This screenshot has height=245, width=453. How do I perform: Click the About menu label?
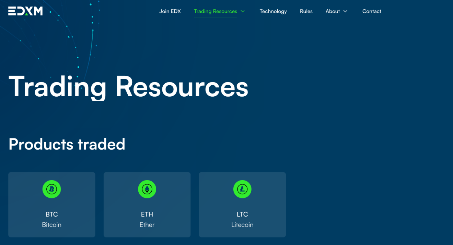point(333,11)
